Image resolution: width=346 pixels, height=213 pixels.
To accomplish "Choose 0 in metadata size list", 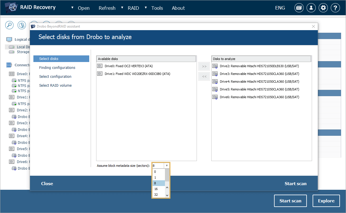I will pos(159,172).
